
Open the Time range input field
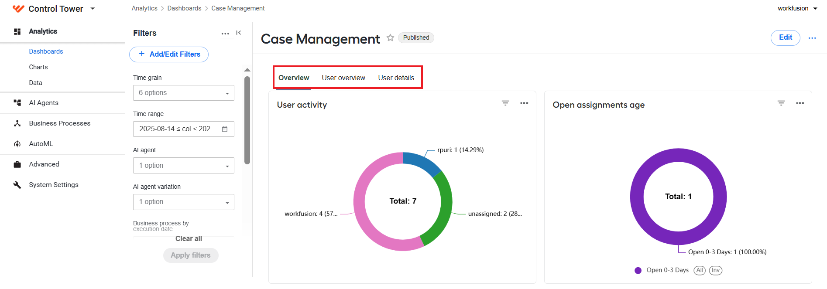(x=184, y=129)
